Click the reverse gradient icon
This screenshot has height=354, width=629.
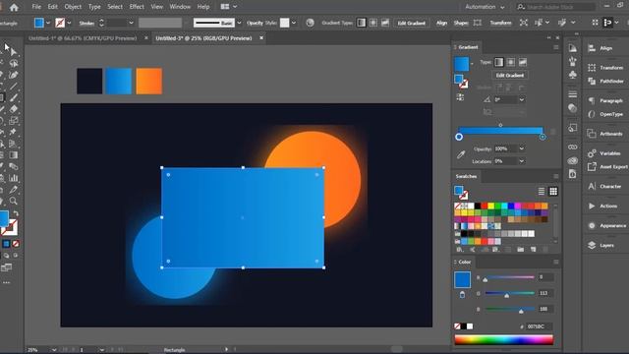click(x=460, y=97)
